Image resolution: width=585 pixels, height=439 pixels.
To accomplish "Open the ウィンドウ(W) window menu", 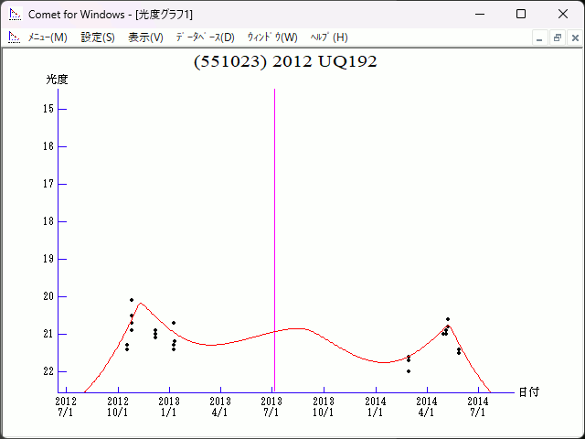I will click(272, 37).
